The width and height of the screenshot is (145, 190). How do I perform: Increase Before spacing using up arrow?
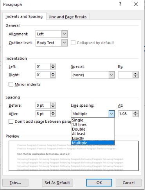point(53,104)
